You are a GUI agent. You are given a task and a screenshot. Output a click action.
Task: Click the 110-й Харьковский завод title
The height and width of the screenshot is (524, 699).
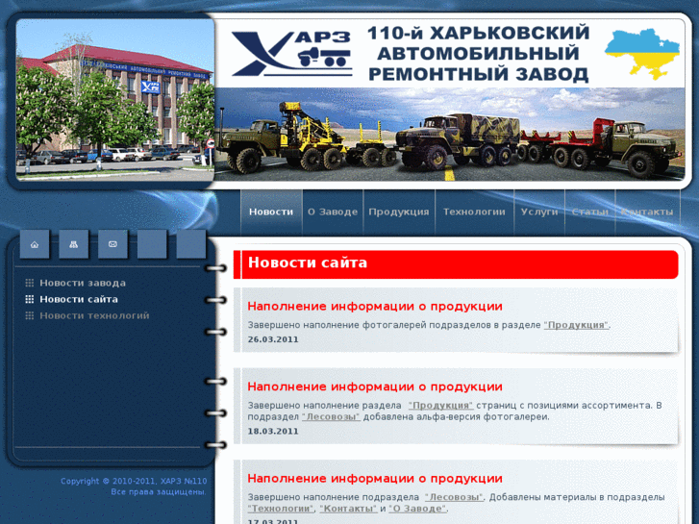click(x=478, y=54)
